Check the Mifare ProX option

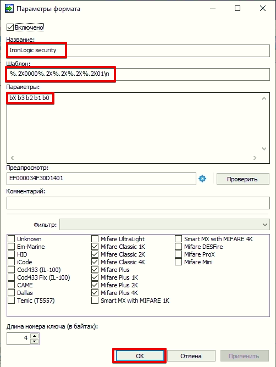[x=178, y=254]
